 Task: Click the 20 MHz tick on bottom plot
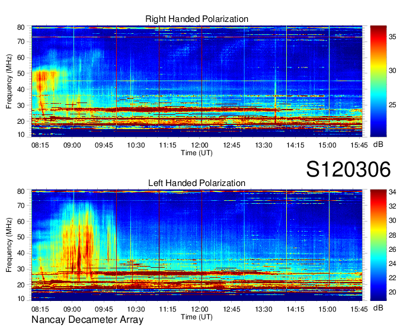point(21,284)
